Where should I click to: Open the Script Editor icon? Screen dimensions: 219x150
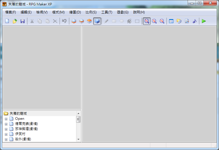pyautogui.click(x=187, y=21)
